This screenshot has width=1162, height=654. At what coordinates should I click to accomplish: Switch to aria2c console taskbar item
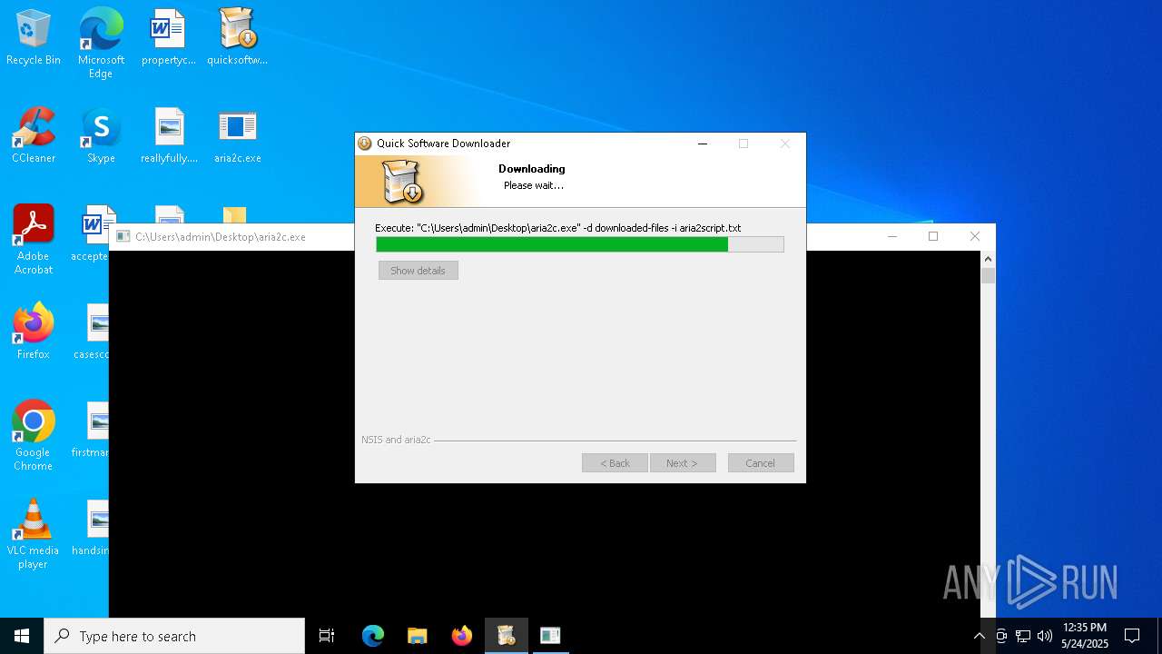[550, 636]
